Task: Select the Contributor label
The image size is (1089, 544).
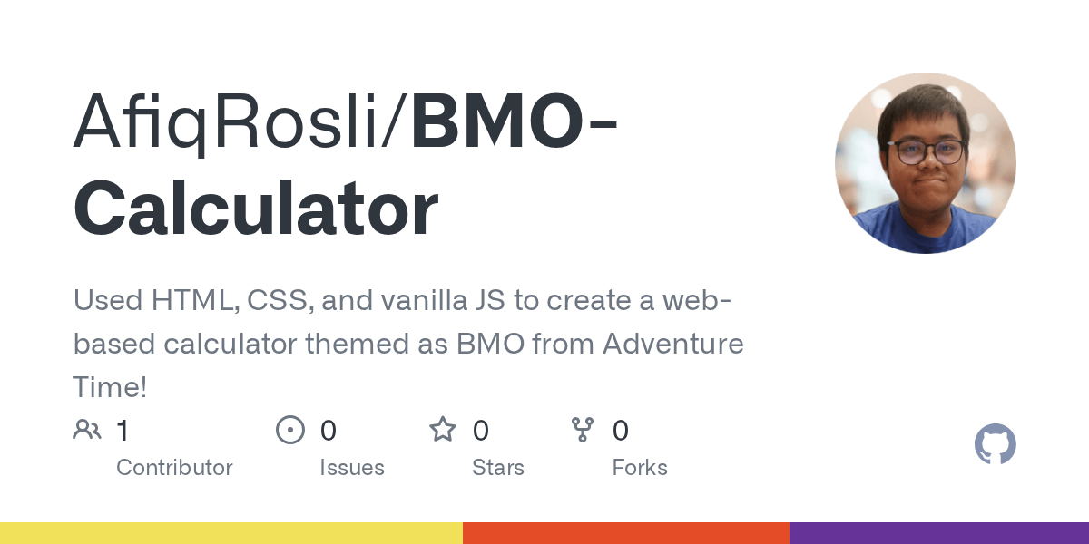Action: pos(174,468)
